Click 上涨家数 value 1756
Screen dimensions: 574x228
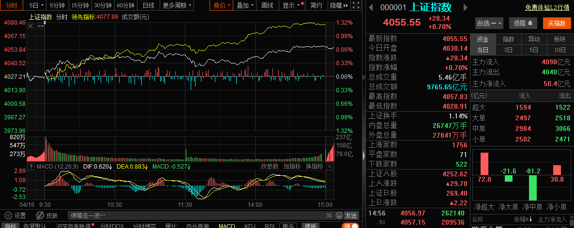click(x=460, y=145)
